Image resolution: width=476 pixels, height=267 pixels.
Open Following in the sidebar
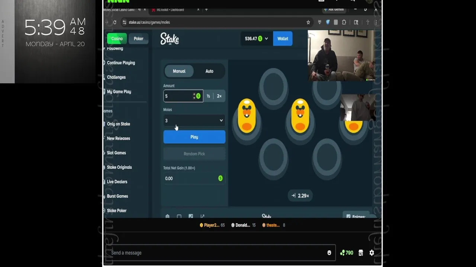tap(115, 49)
